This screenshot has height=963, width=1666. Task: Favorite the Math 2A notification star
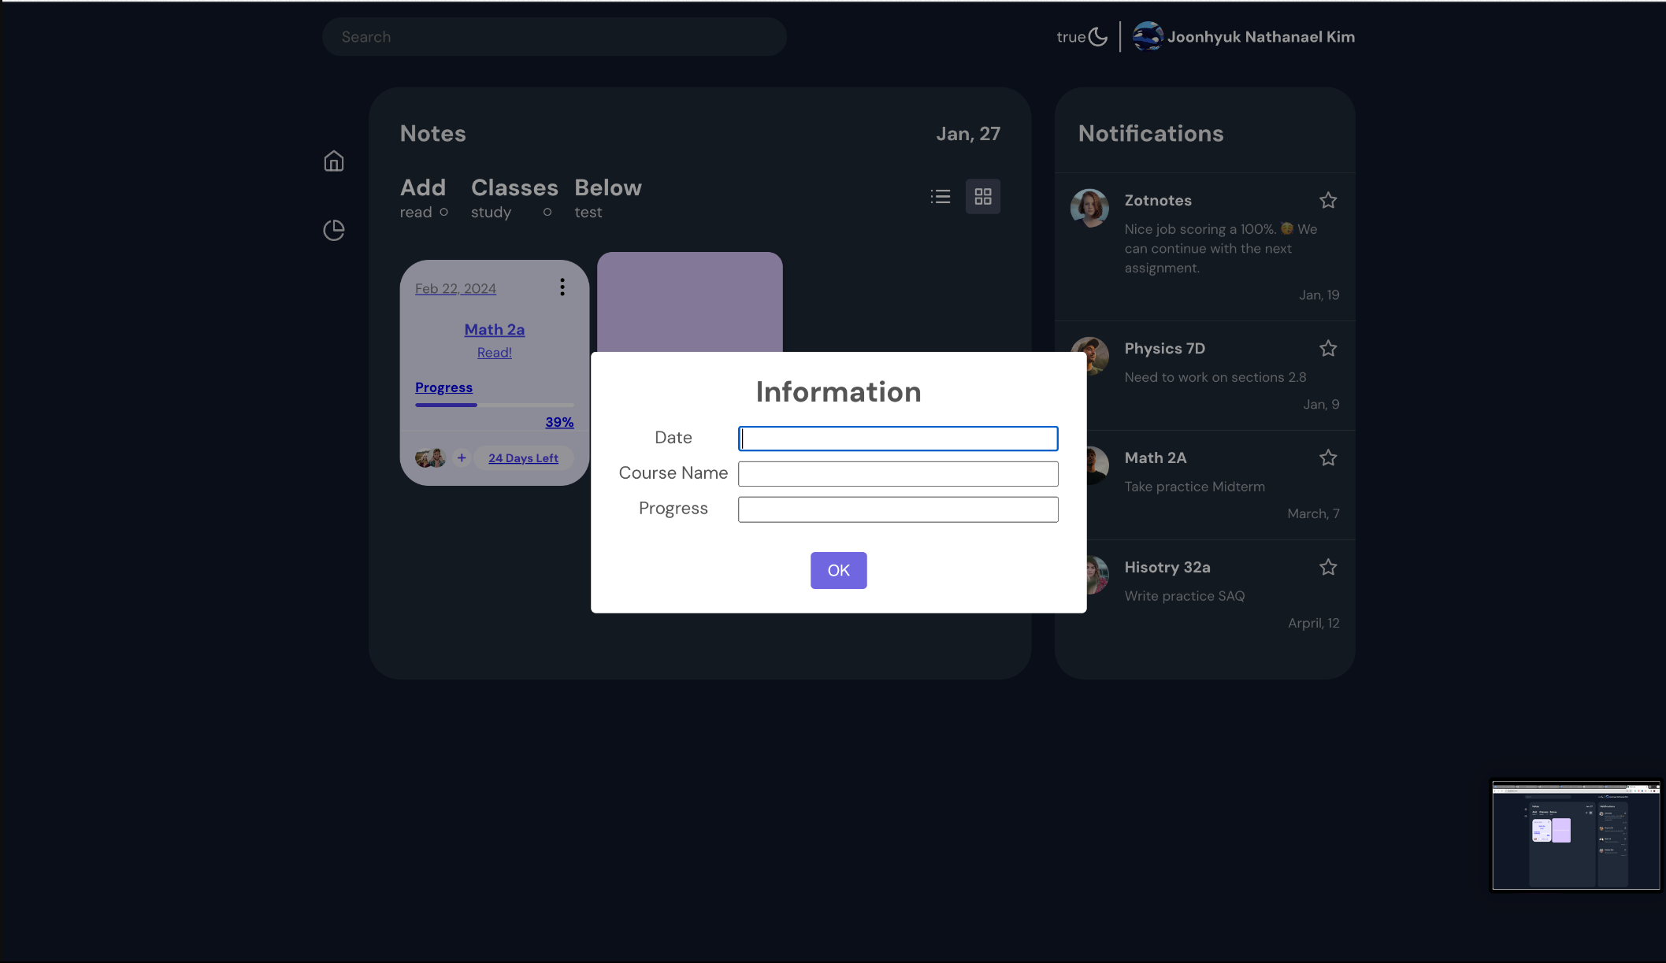(x=1328, y=458)
